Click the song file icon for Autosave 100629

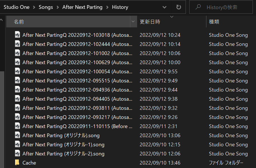pos(17,62)
